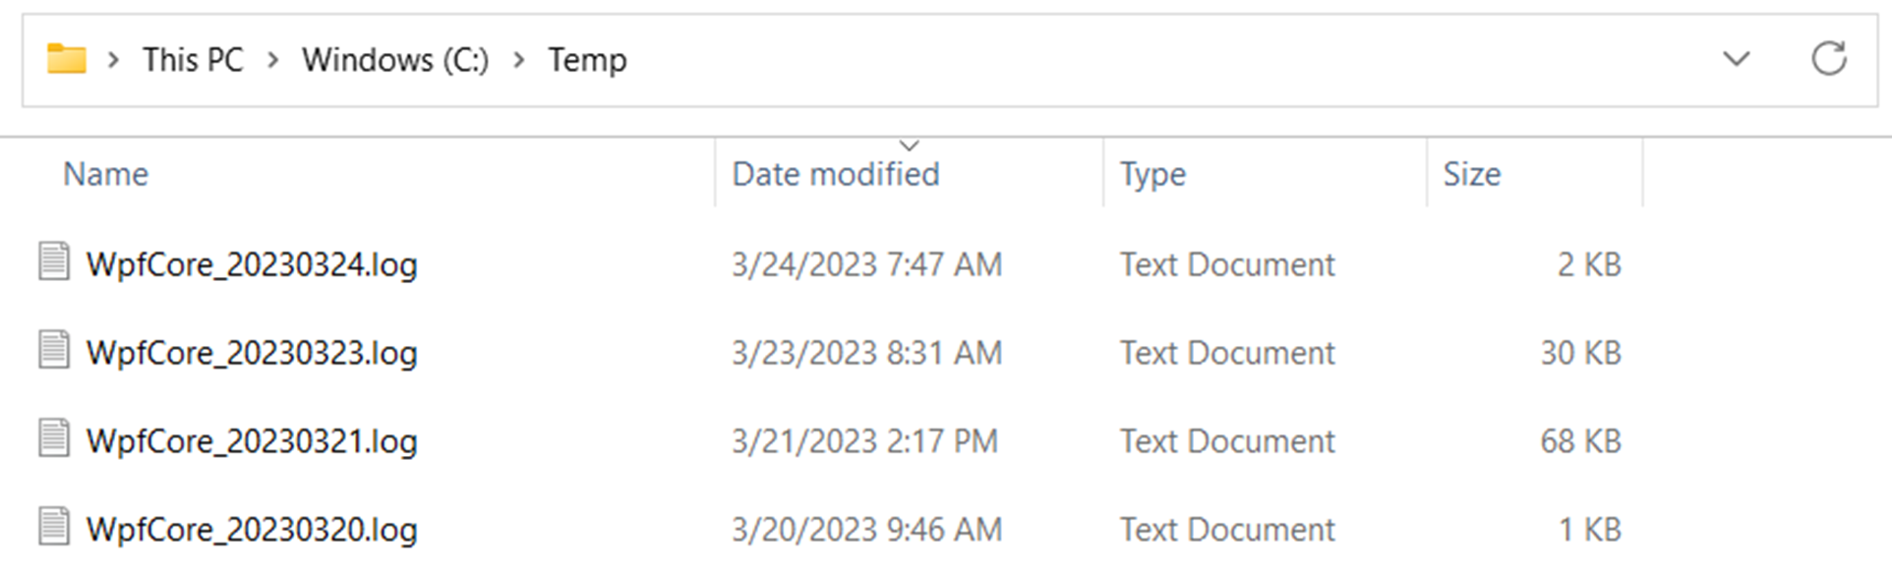Sort files by Size column

tap(1471, 174)
